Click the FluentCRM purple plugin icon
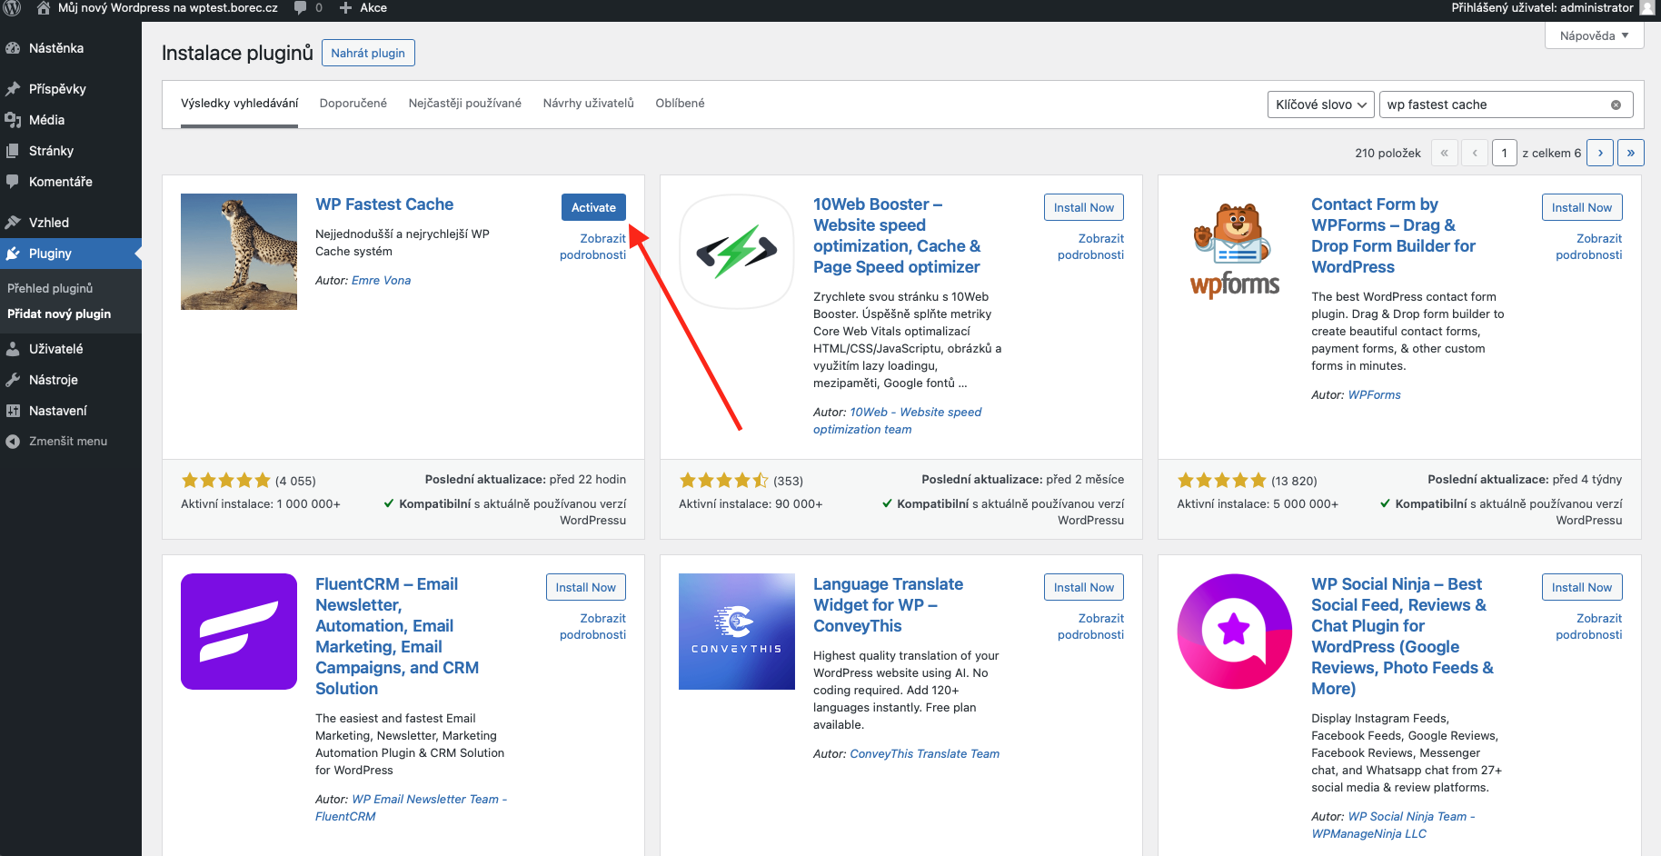This screenshot has height=856, width=1661. click(x=239, y=632)
